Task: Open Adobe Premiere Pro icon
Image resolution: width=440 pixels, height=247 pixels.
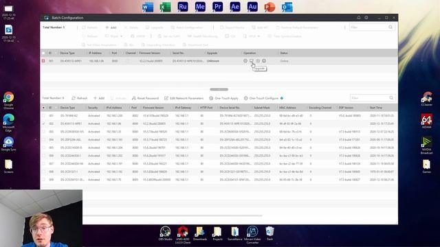Action: [x=217, y=7]
